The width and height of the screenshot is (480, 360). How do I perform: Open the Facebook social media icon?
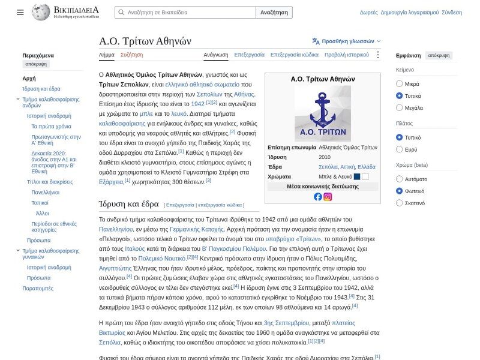coord(318,197)
